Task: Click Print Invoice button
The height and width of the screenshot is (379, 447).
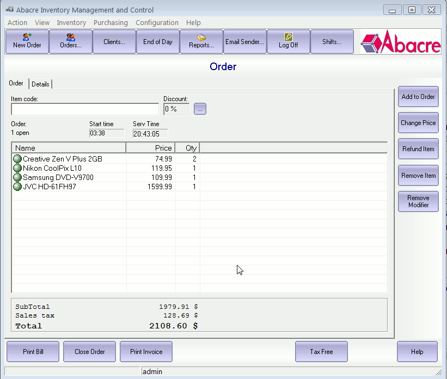Action: pos(146,352)
